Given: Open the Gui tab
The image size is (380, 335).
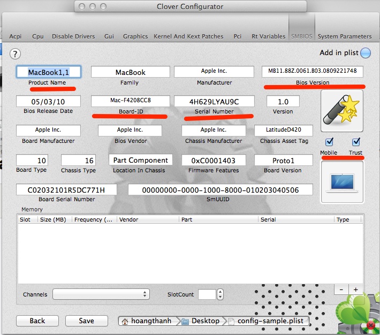Looking at the screenshot, I should point(109,36).
